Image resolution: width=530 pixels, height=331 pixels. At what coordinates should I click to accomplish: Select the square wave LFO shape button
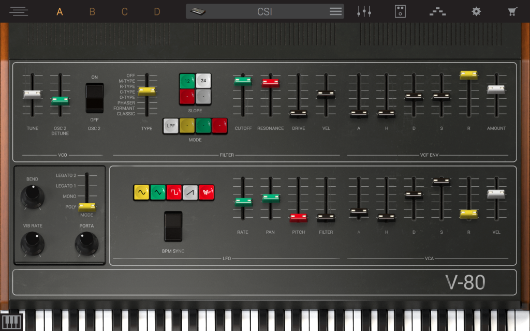pos(174,192)
